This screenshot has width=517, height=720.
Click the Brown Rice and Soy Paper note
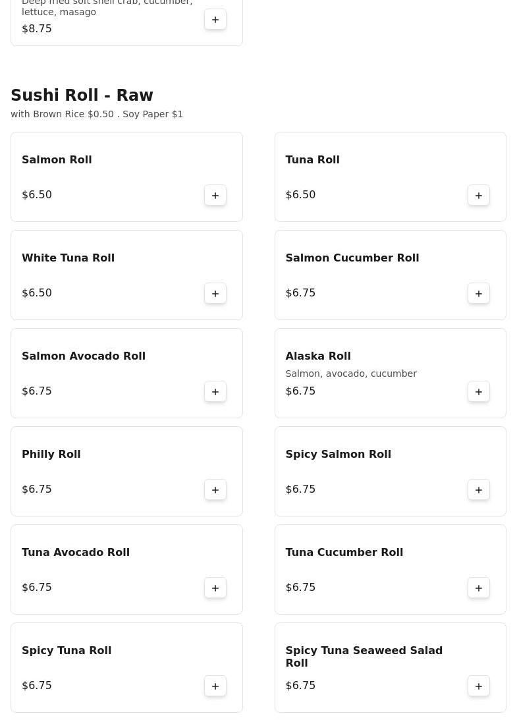pyautogui.click(x=97, y=114)
